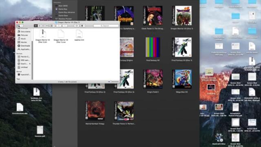Viewport: 261px width, 147px height.
Task: Select the Mortal Kombat Trilogy cover
Action: [95, 111]
